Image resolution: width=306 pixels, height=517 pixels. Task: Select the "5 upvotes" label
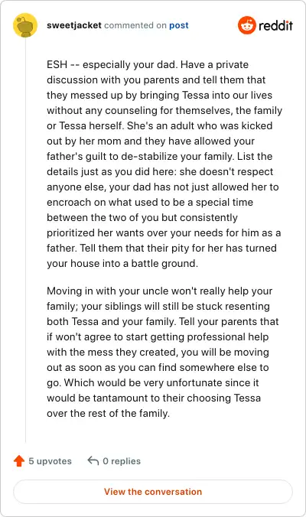point(50,461)
